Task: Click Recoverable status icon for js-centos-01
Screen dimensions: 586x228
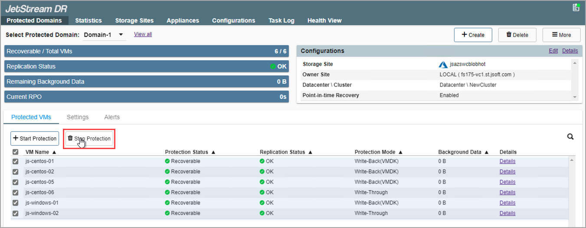Action: pos(167,161)
